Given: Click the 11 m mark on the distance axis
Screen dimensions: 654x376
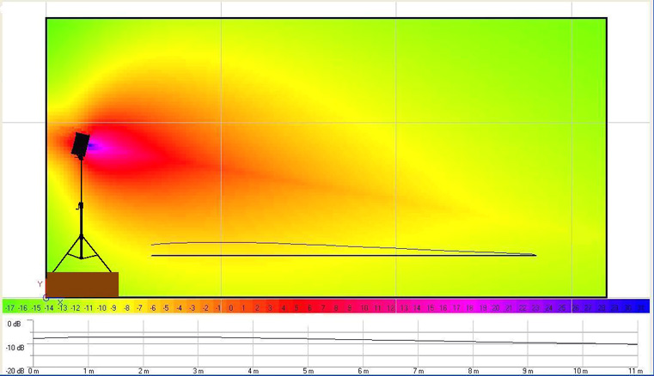Looking at the screenshot, I should coord(635,371).
